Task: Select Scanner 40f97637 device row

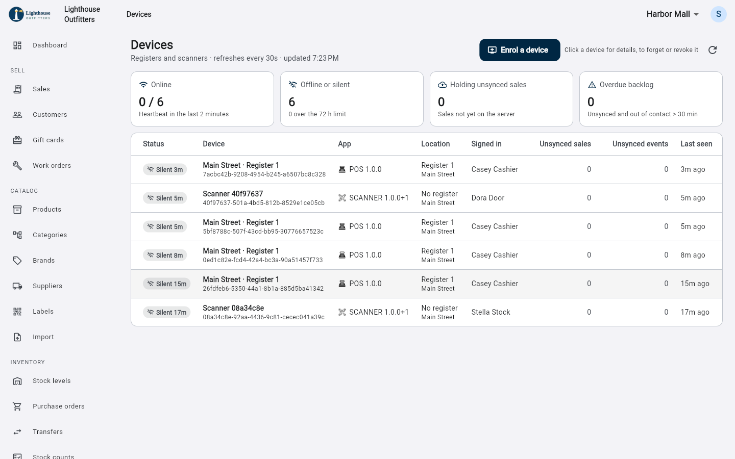Action: [427, 198]
